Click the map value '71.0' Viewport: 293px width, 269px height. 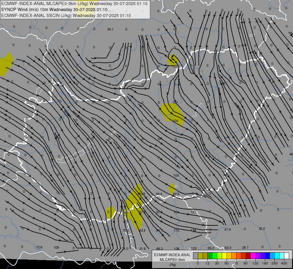[x=125, y=249]
